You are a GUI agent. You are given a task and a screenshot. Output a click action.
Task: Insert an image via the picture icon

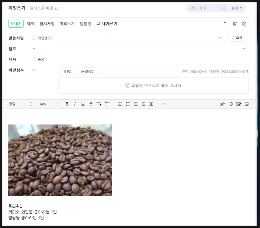click(247, 104)
